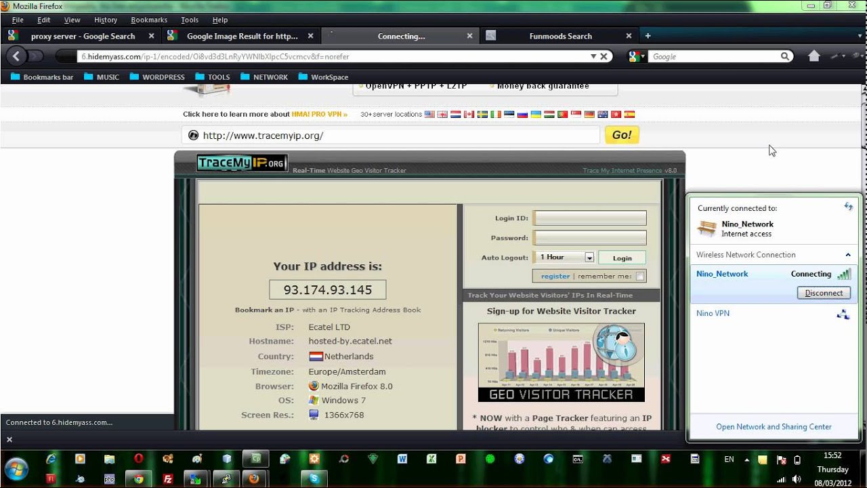
Task: Click the 'HMA! PRO VPN »' link
Action: [x=320, y=114]
